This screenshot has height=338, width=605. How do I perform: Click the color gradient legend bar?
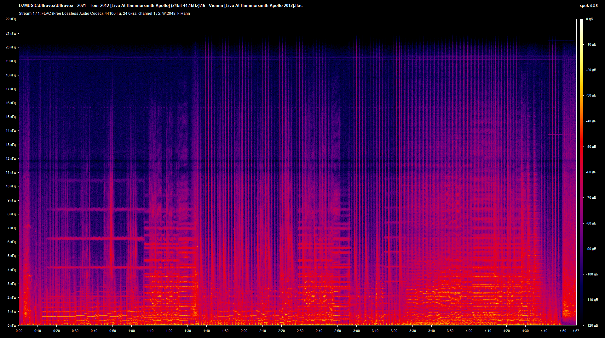point(581,172)
